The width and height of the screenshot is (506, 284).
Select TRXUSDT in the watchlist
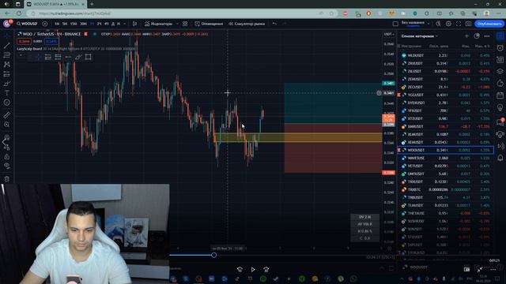pyautogui.click(x=445, y=181)
